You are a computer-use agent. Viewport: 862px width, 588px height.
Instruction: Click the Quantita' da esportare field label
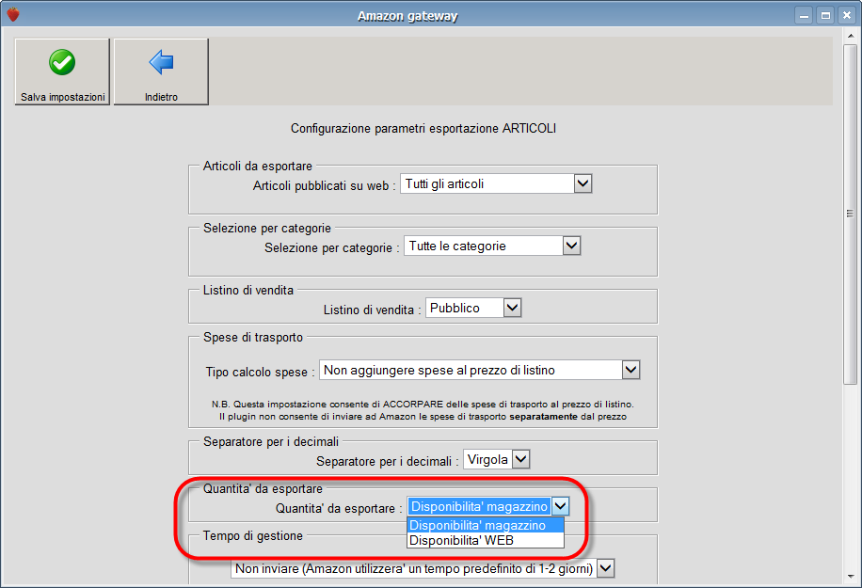point(339,508)
